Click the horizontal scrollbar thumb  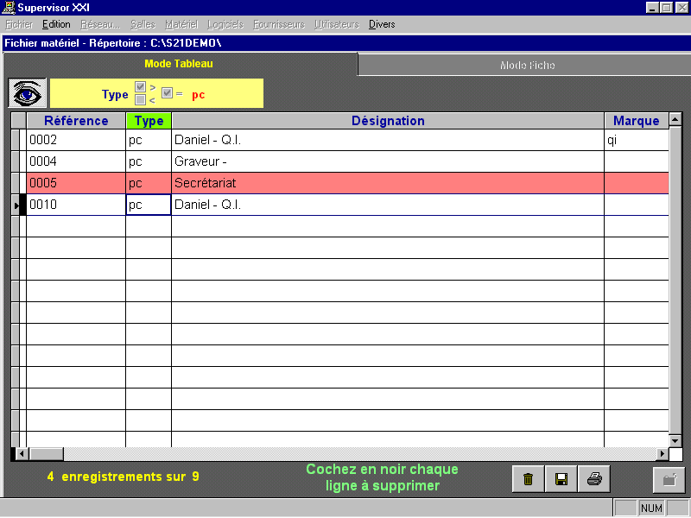pos(46,454)
